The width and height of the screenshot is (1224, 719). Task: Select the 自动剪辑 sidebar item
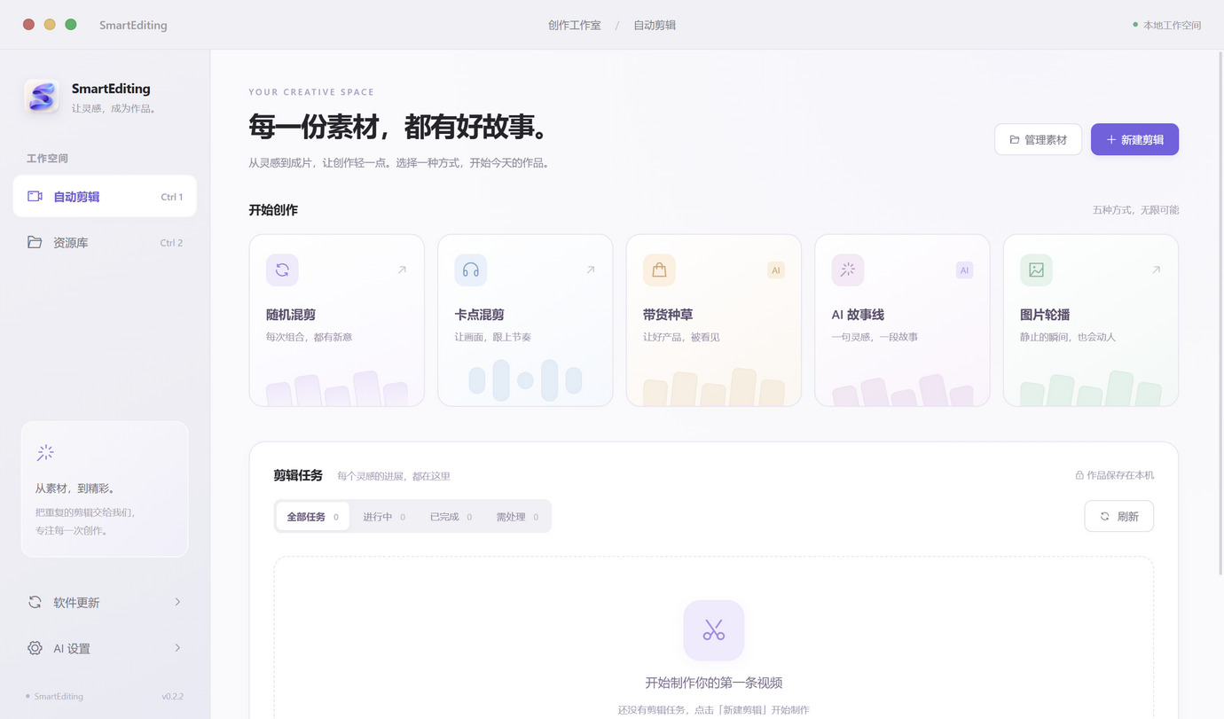tap(105, 196)
